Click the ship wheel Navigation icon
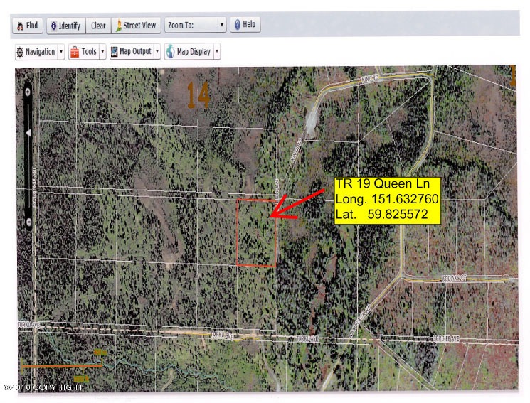 [20, 52]
